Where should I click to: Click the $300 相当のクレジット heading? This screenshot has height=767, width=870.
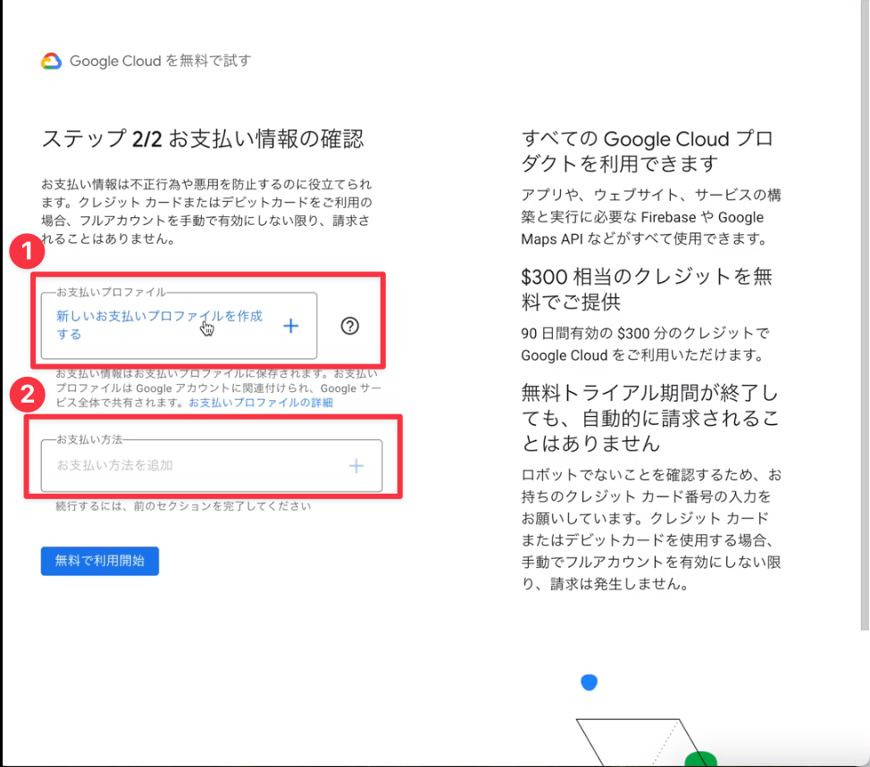pos(647,289)
